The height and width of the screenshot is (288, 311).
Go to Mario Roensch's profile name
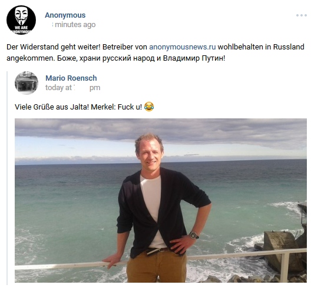[71, 78]
